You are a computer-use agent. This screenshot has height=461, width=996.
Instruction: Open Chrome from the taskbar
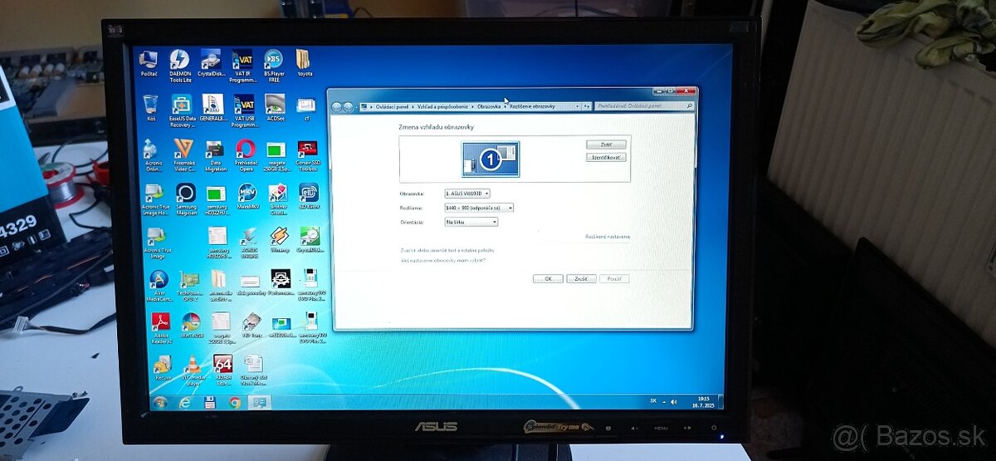click(x=235, y=403)
